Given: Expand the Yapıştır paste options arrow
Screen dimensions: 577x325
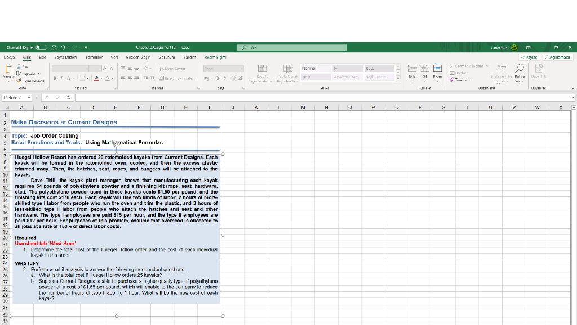Looking at the screenshot, I should click(9, 81).
